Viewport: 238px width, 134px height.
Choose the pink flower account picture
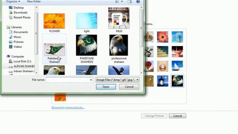163,37
